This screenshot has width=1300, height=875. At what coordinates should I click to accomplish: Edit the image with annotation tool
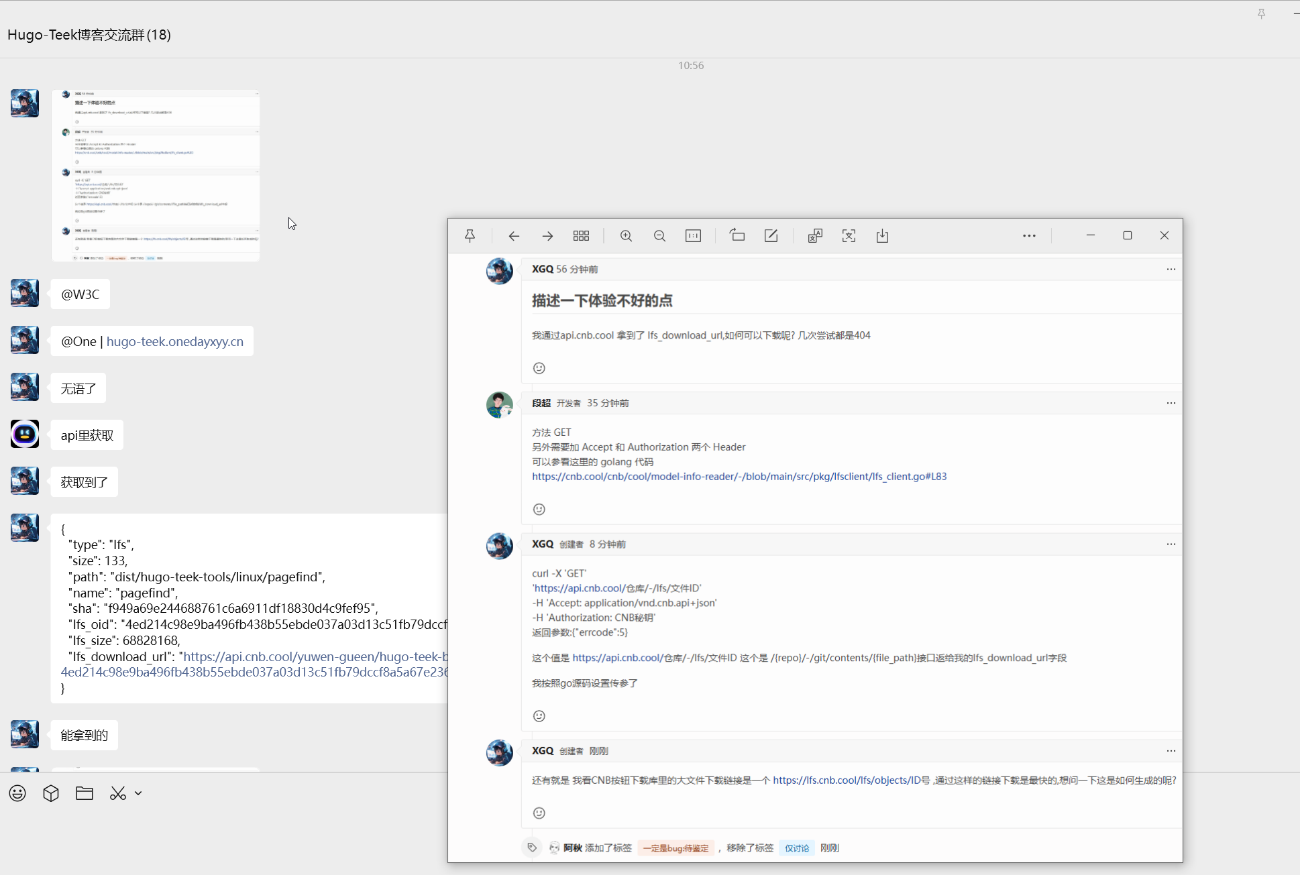(771, 236)
